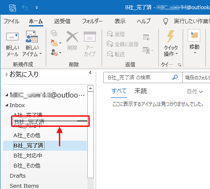The height and width of the screenshot is (189, 210).
Task: Click the 削除 X button
Action: click(72, 41)
